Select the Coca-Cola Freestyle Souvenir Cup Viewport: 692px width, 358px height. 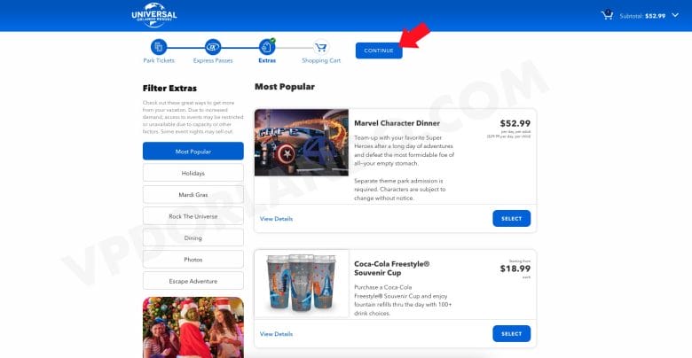point(512,334)
